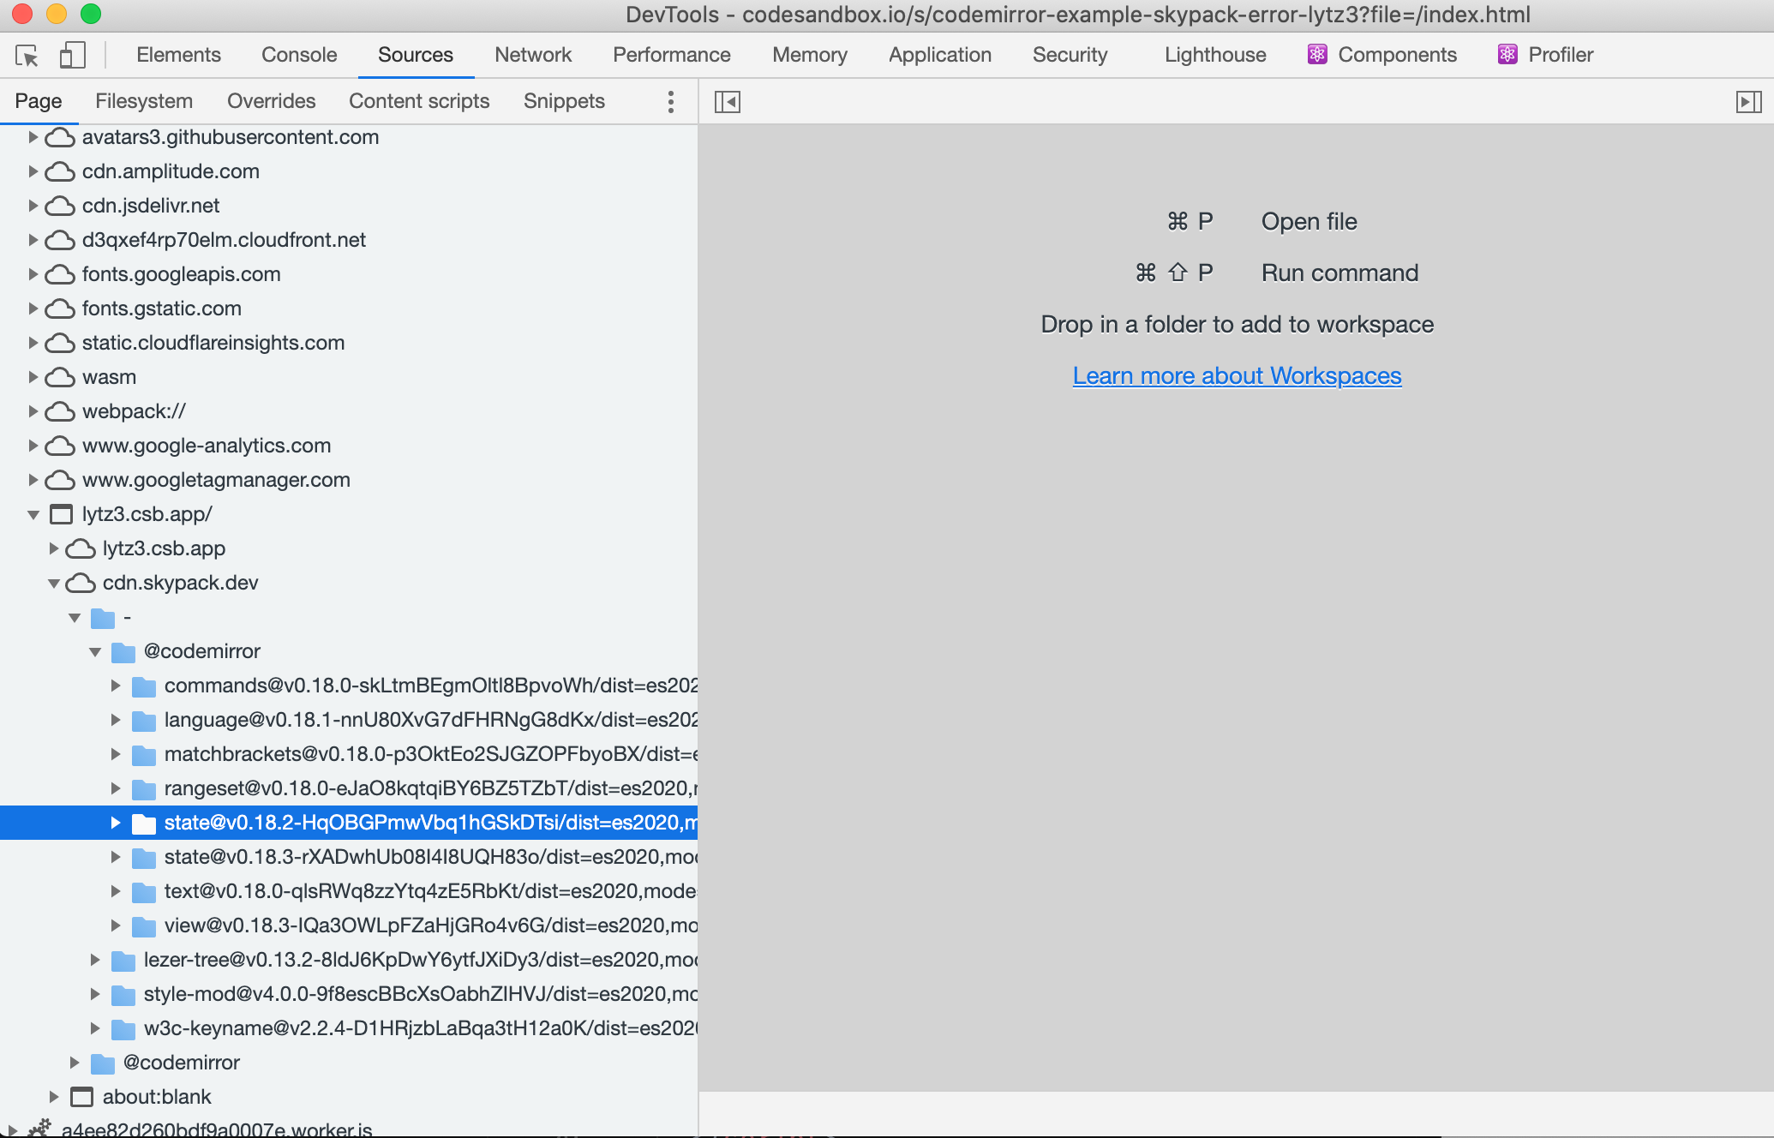This screenshot has width=1774, height=1138.
Task: Hide the navigator sidebar icon
Action: click(727, 102)
